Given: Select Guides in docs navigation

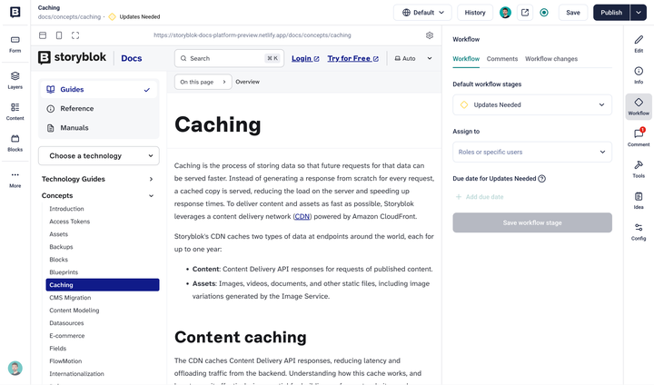Looking at the screenshot, I should [x=98, y=89].
